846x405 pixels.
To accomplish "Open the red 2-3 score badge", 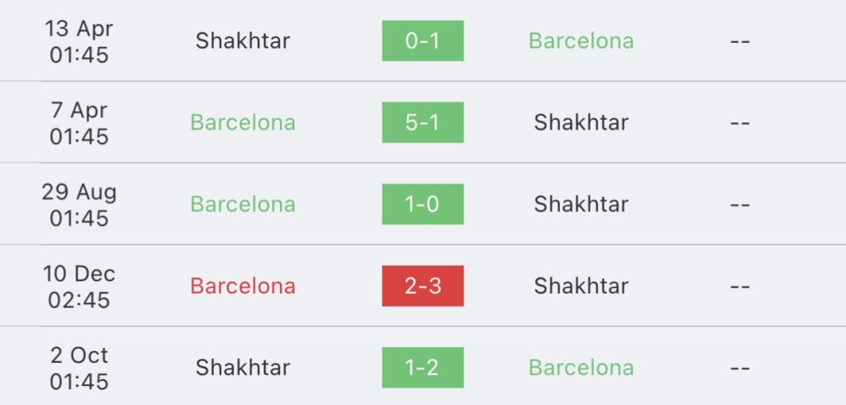I will [x=422, y=286].
